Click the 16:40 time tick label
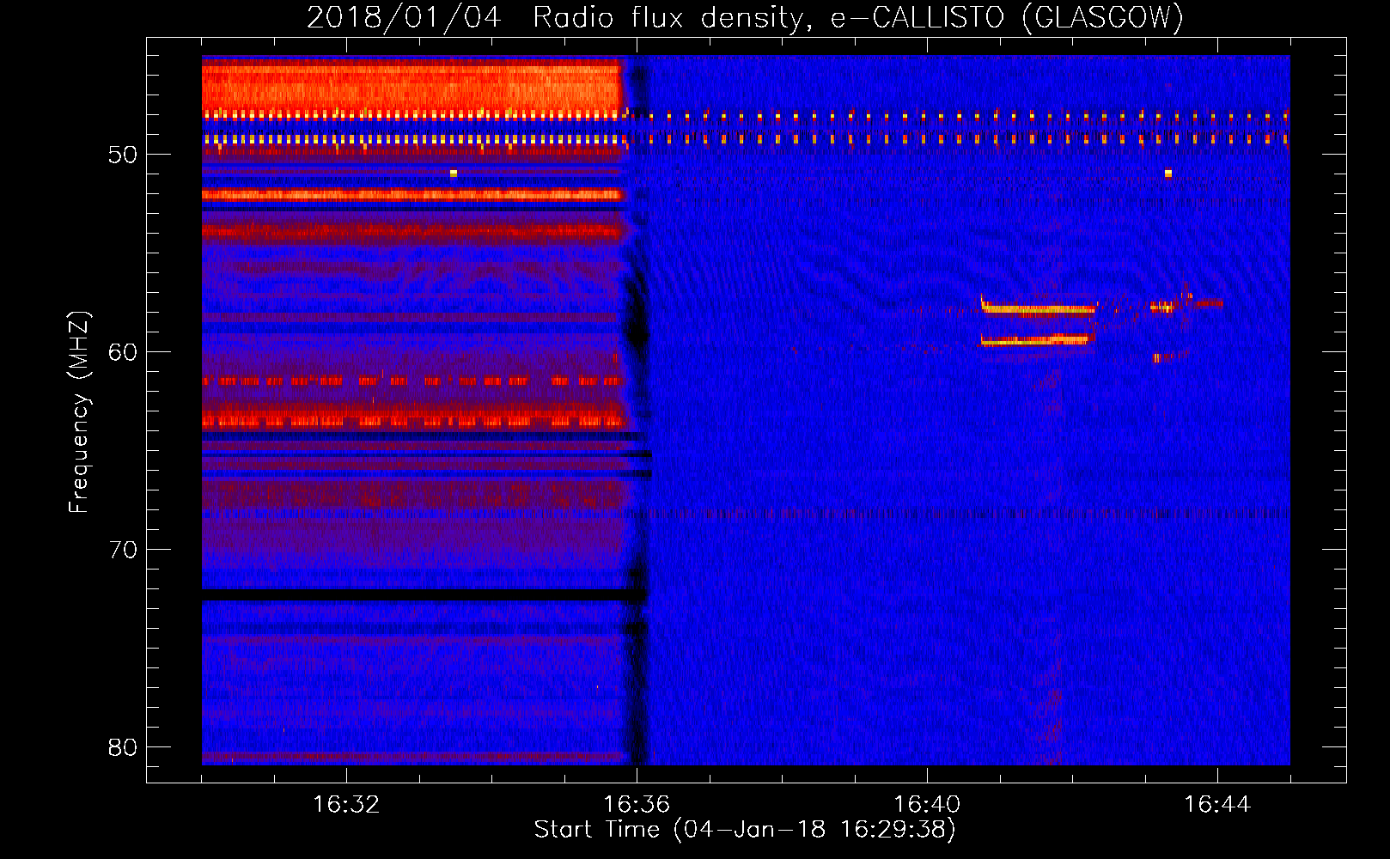The width and height of the screenshot is (1390, 859). [927, 805]
